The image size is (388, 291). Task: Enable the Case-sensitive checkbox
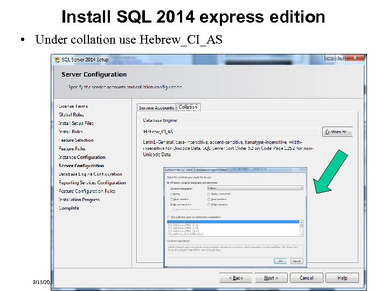[171, 199]
